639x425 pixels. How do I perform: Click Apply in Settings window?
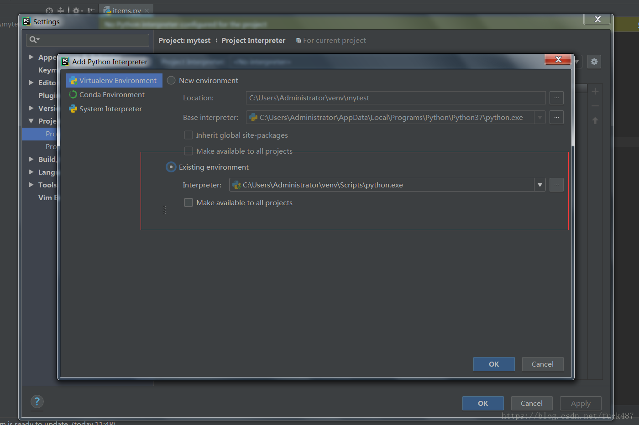[x=581, y=403]
